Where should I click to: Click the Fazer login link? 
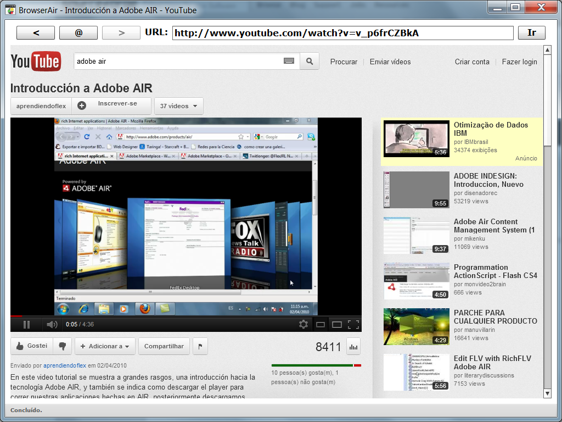pos(519,62)
